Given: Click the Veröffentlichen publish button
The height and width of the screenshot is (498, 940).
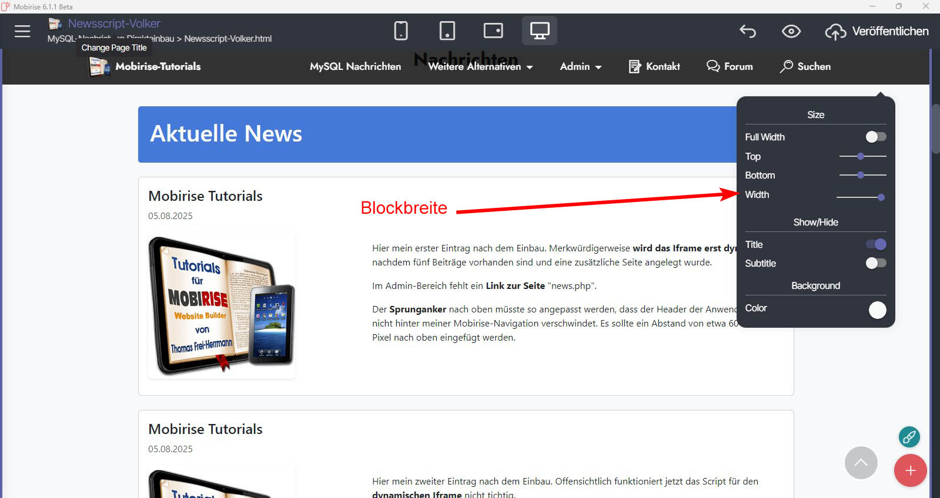Looking at the screenshot, I should tap(877, 32).
